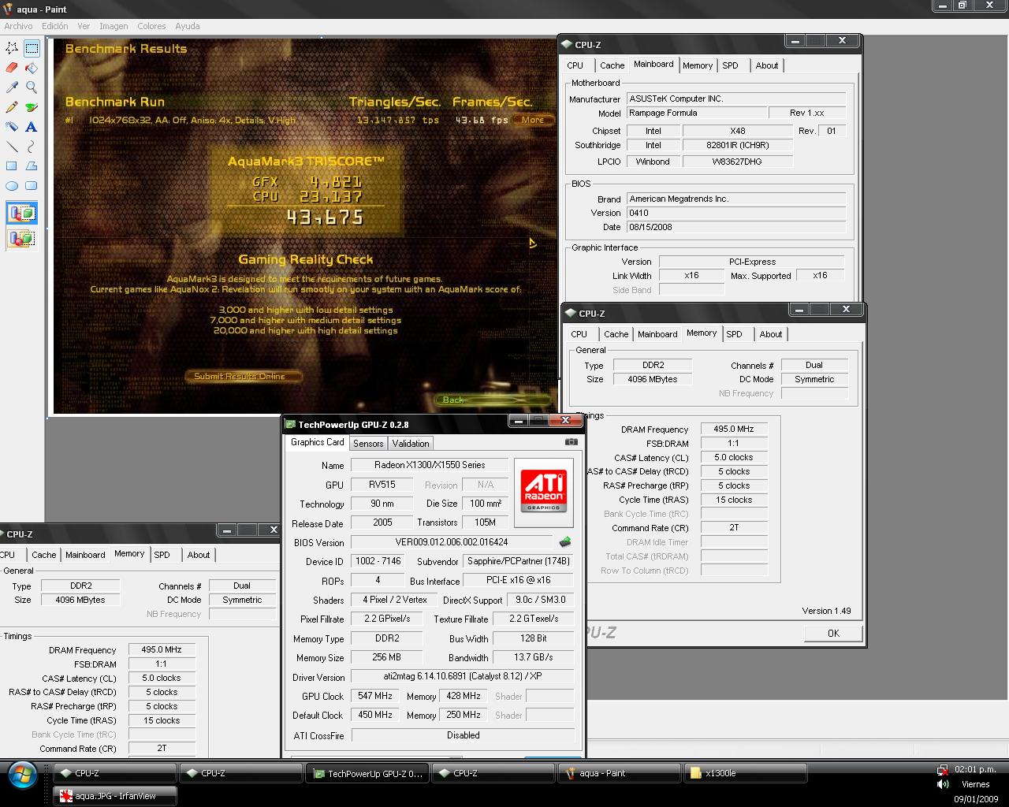This screenshot has width=1009, height=807.
Task: Open the Ver menu in Paint
Action: [84, 26]
